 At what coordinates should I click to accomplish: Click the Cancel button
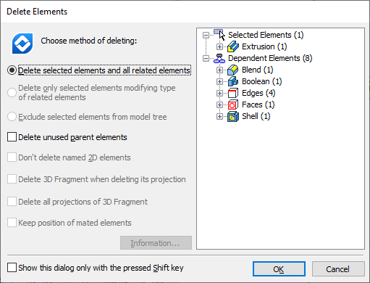click(x=338, y=268)
